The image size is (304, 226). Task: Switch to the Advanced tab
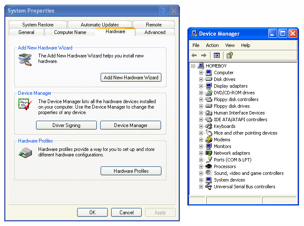pyautogui.click(x=155, y=32)
